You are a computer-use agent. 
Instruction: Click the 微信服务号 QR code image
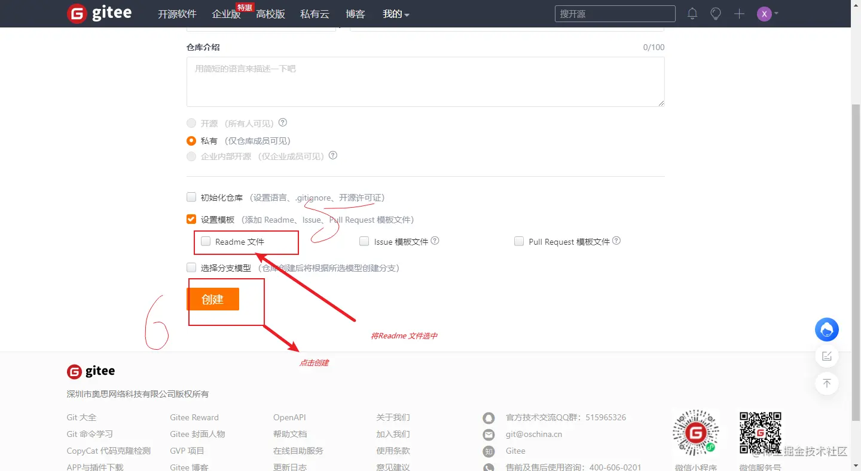pyautogui.click(x=761, y=433)
